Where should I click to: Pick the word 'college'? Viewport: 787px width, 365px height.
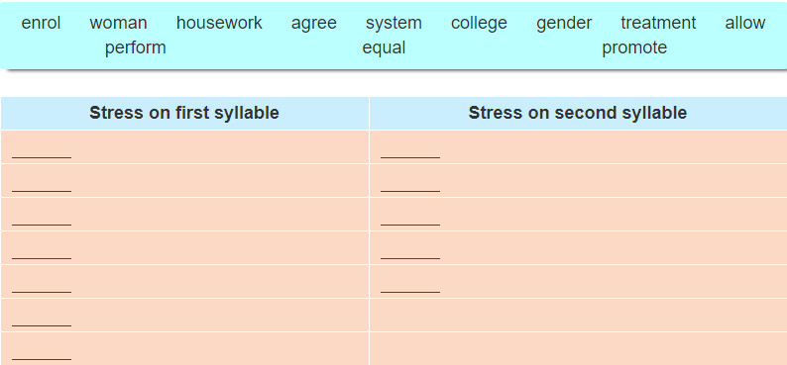479,24
